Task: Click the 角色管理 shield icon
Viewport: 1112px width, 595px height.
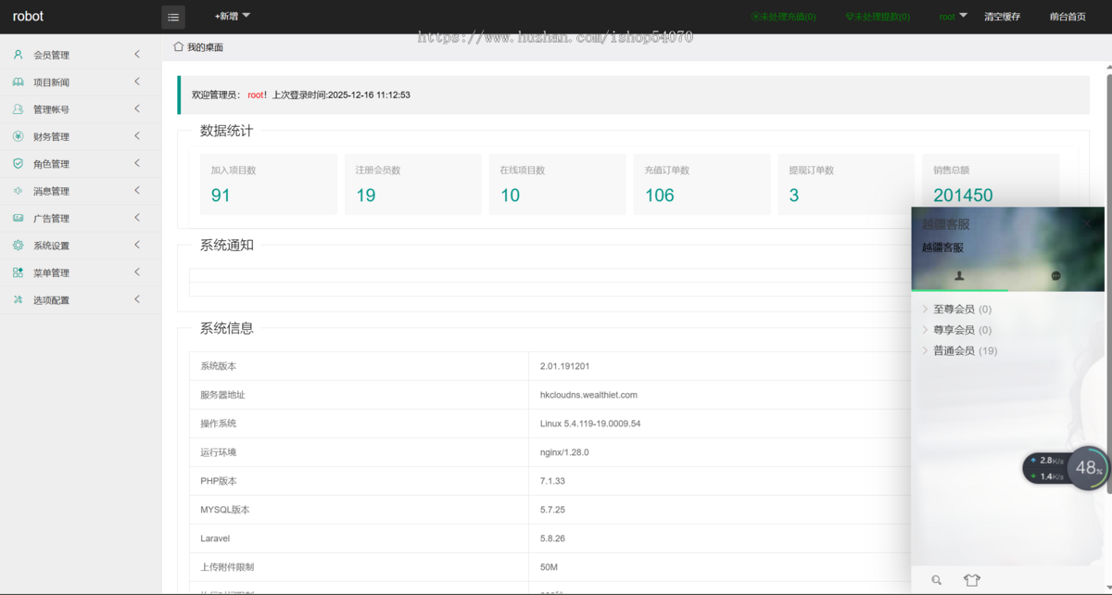Action: [18, 163]
